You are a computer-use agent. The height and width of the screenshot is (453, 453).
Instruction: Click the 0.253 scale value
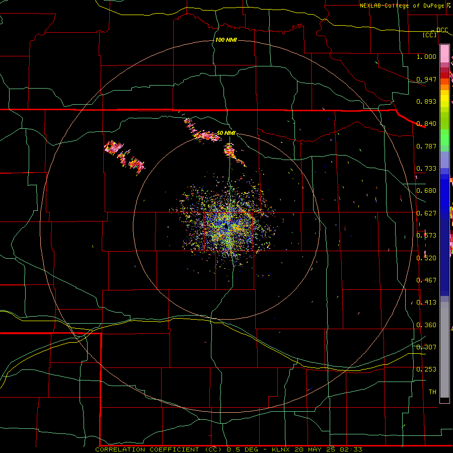click(x=426, y=369)
